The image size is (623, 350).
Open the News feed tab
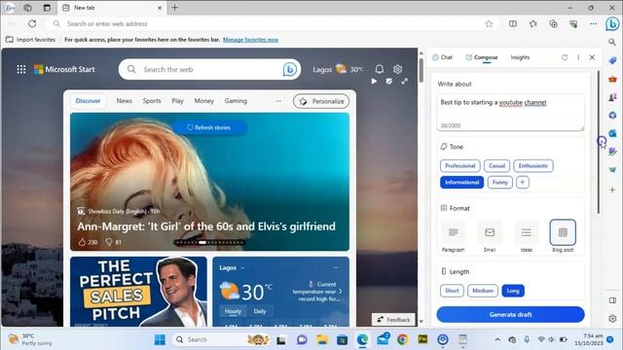[124, 101]
